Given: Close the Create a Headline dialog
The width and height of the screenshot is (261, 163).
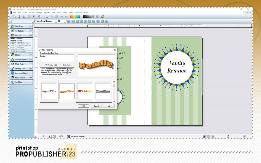Looking at the screenshot, I should tap(115, 50).
